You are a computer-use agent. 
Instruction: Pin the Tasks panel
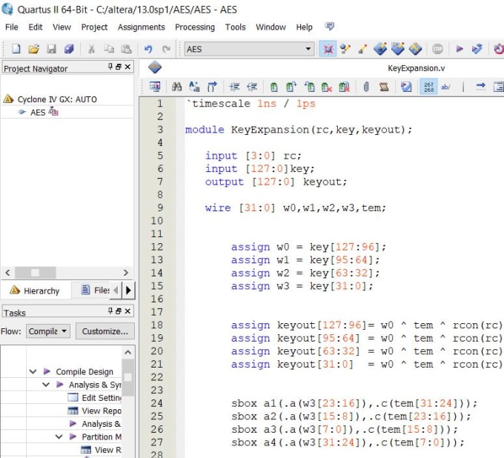coord(110,312)
